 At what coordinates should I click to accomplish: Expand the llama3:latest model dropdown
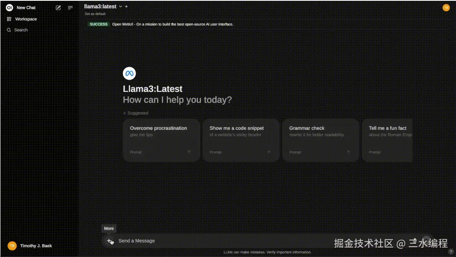tap(120, 6)
